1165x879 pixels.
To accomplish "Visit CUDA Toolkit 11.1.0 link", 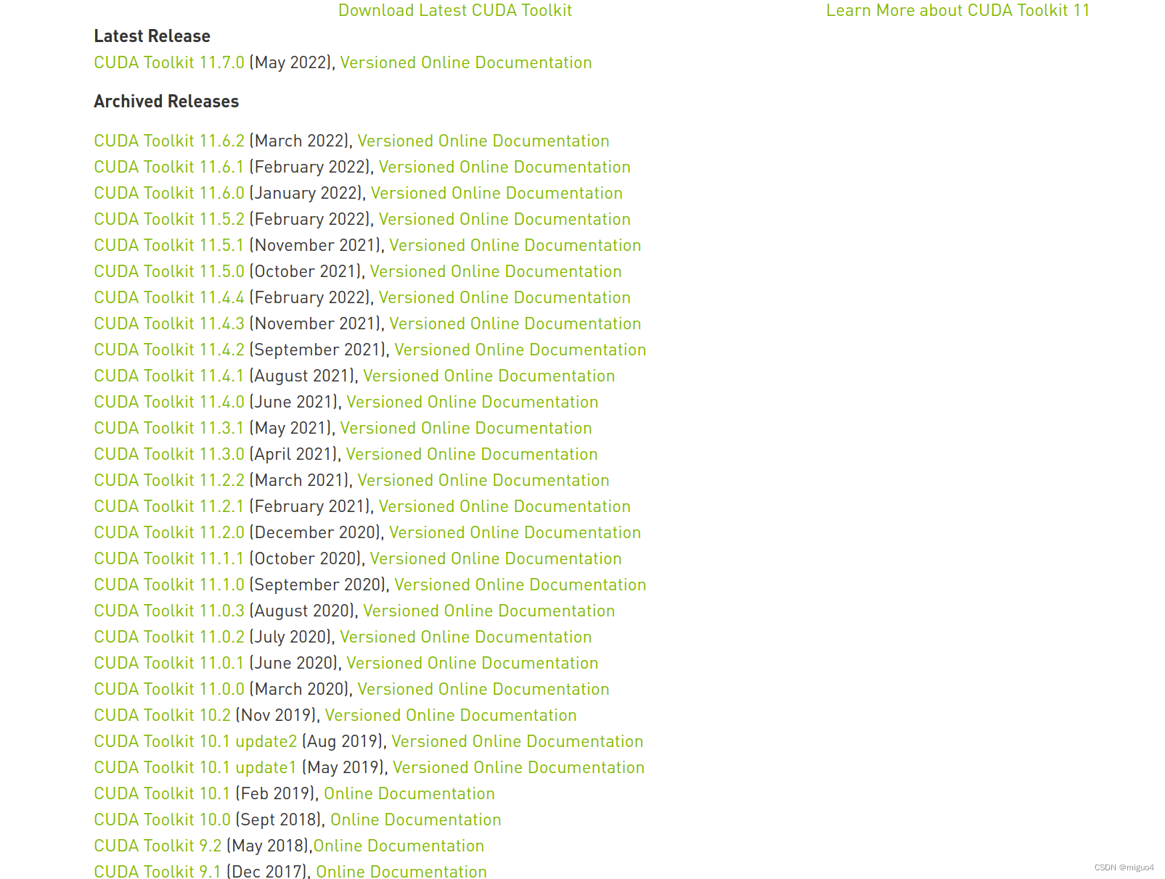I will [169, 585].
